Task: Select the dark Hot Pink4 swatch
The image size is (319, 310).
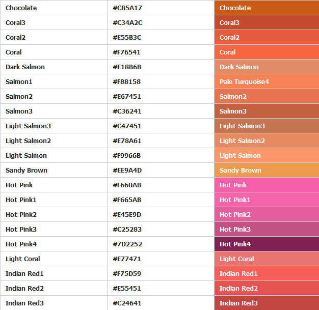Action: [267, 244]
